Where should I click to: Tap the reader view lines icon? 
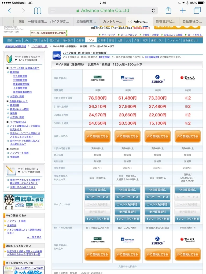click(53, 11)
